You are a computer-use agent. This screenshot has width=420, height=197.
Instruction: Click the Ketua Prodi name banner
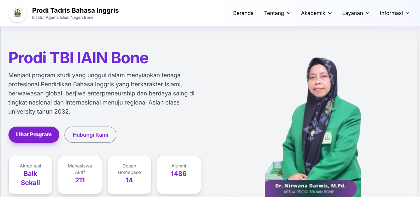[312, 188]
